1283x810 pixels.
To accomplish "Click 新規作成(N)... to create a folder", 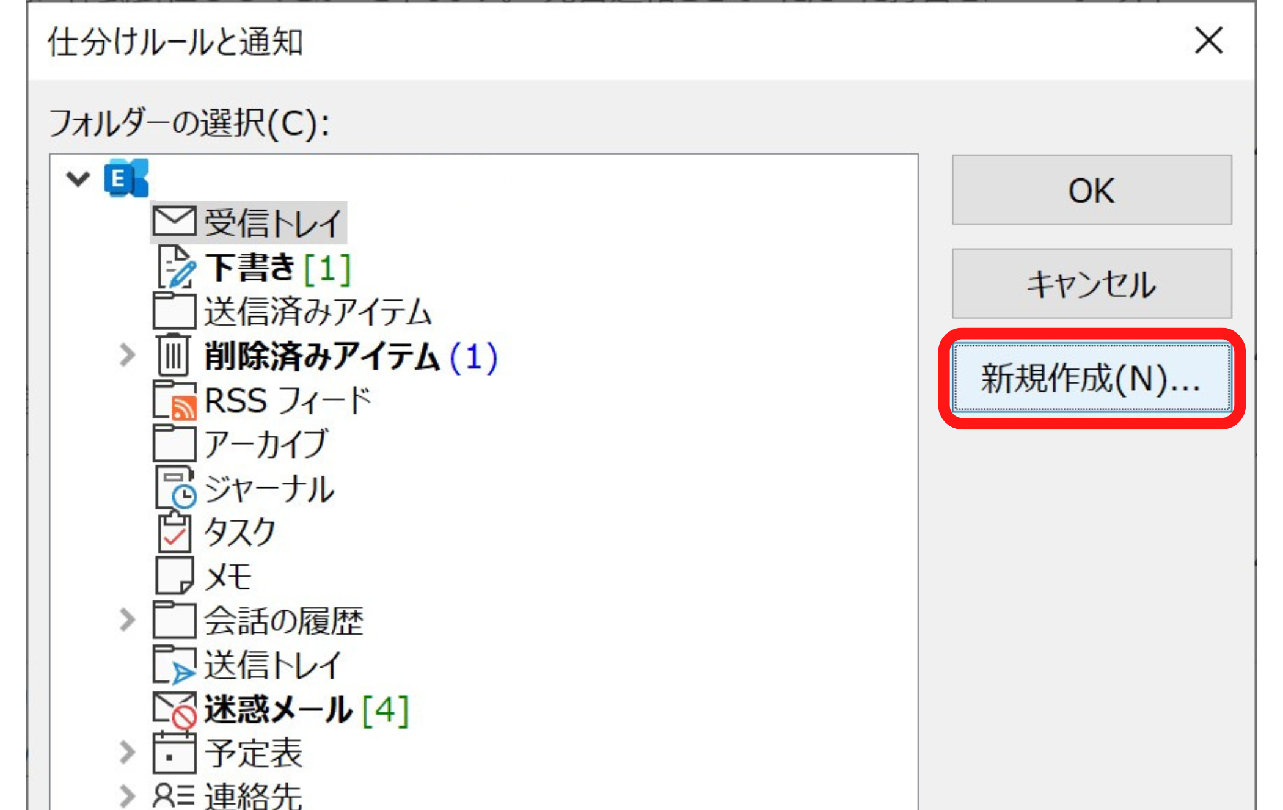I will point(1092,378).
